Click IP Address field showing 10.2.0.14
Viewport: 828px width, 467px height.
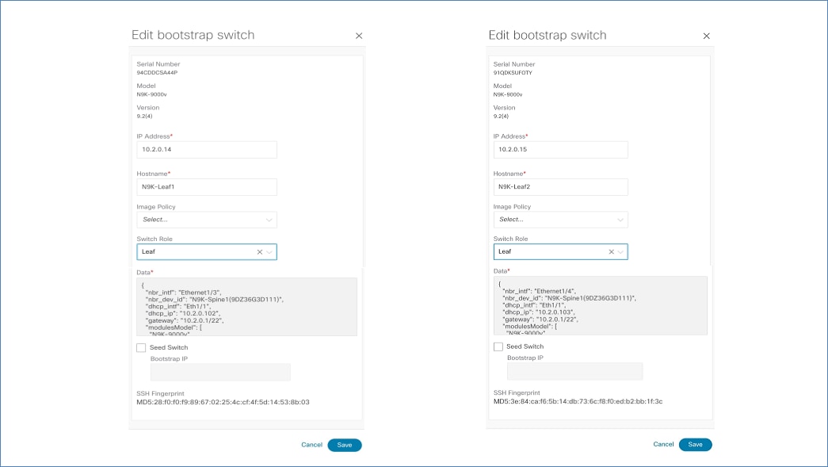[x=207, y=150]
